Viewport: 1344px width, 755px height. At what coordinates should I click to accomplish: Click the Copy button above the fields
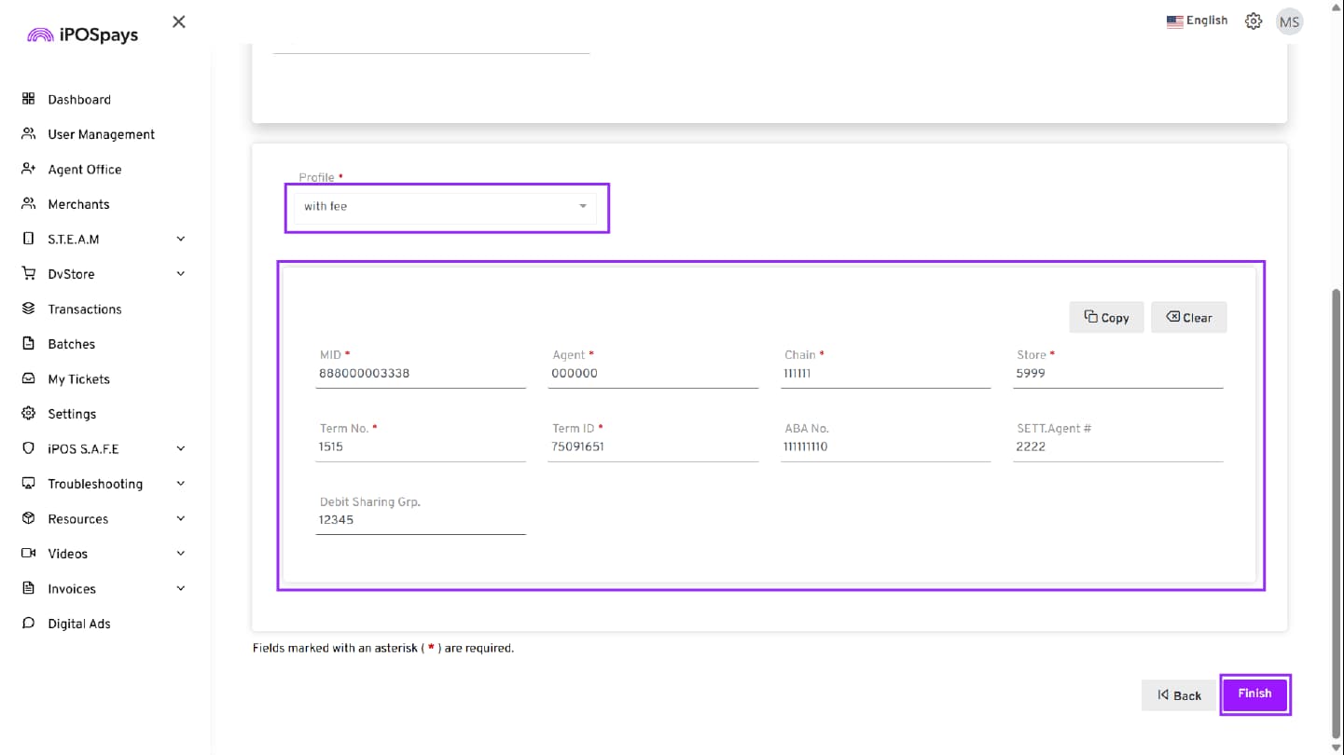coord(1106,318)
